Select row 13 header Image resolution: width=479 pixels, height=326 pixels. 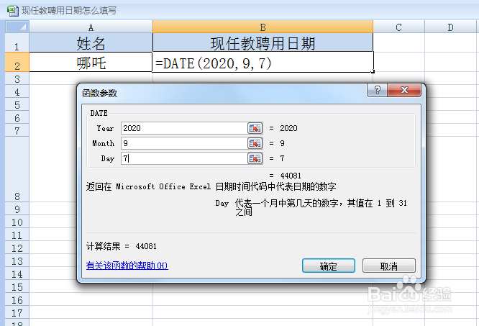tap(17, 261)
